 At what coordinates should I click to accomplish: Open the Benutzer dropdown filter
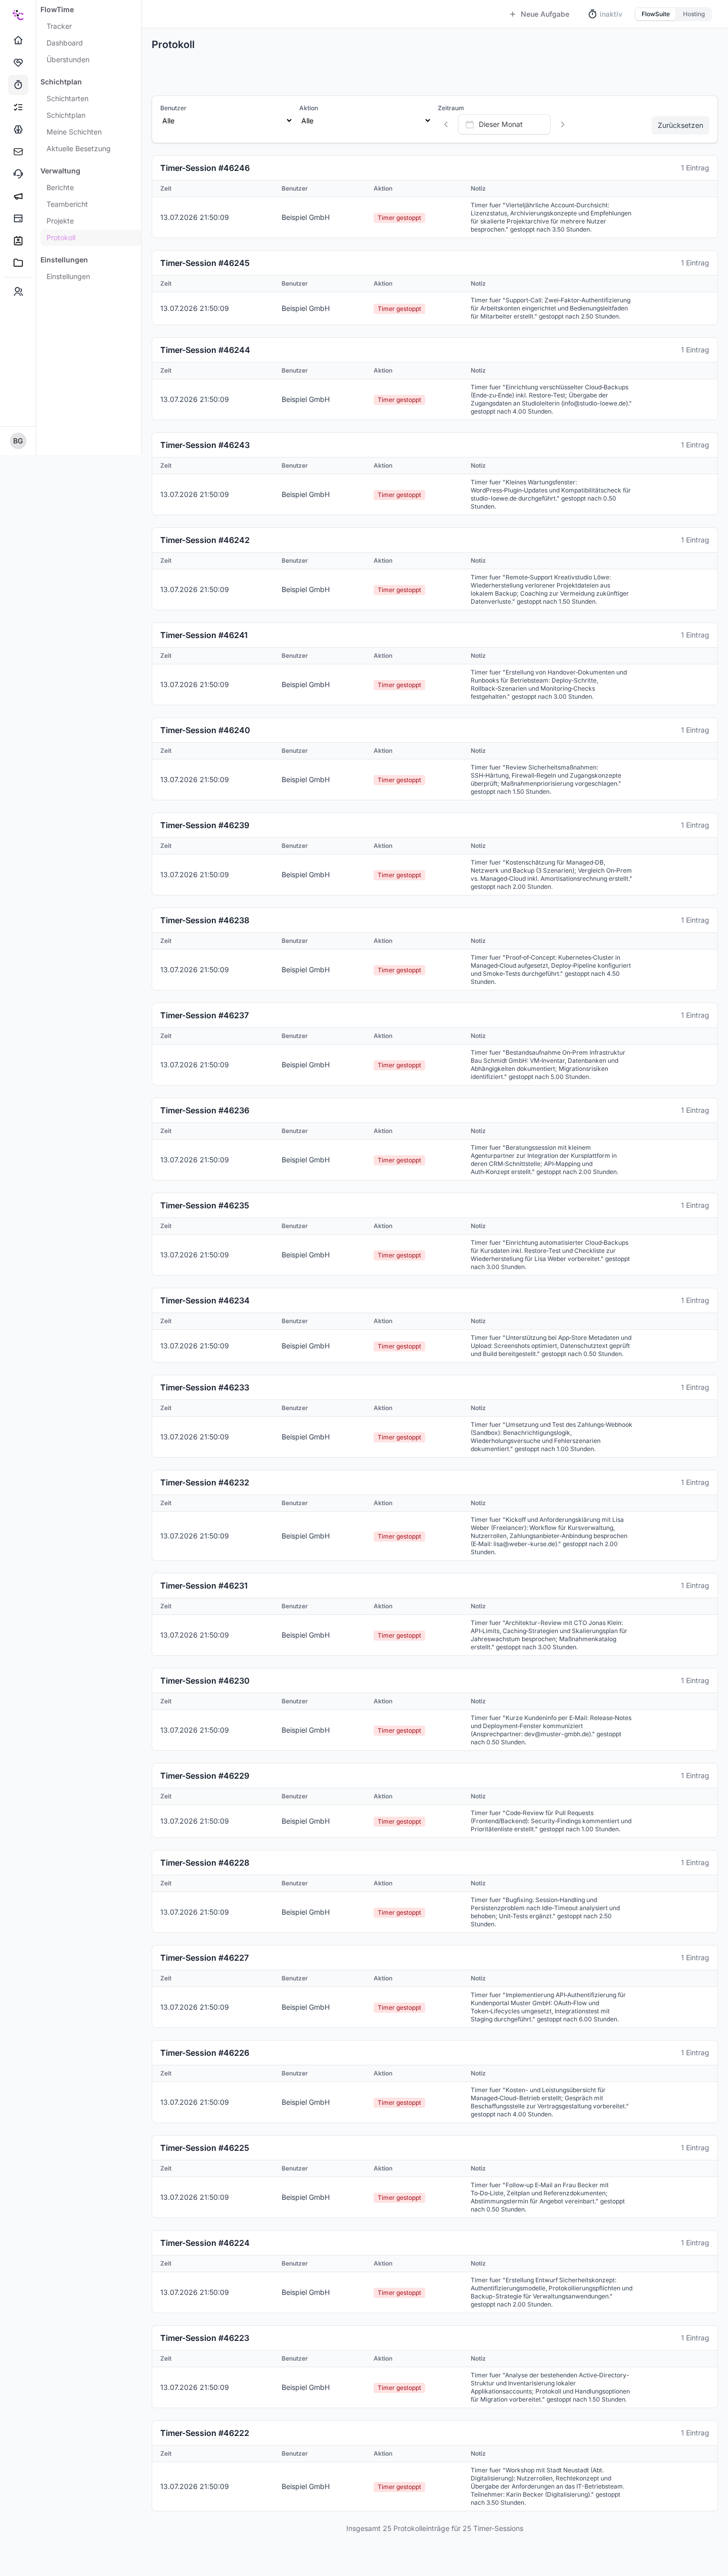point(227,121)
